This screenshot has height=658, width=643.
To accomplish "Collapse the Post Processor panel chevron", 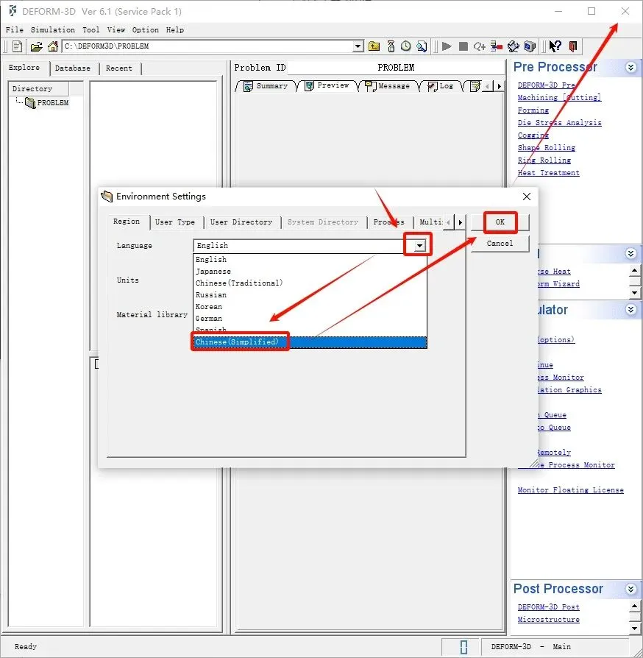I will 630,589.
